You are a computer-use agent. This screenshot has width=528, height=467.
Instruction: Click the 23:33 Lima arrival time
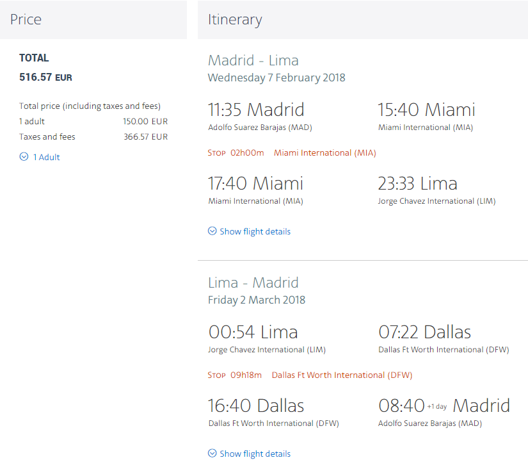[417, 184]
